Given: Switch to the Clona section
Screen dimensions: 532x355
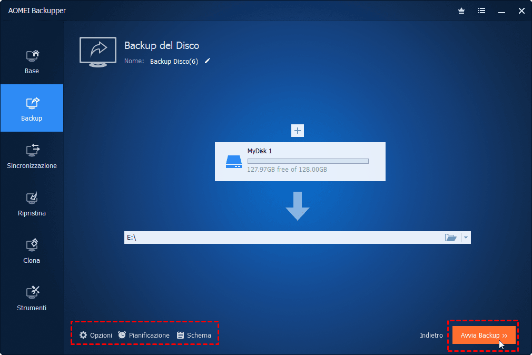Looking at the screenshot, I should click(x=32, y=251).
